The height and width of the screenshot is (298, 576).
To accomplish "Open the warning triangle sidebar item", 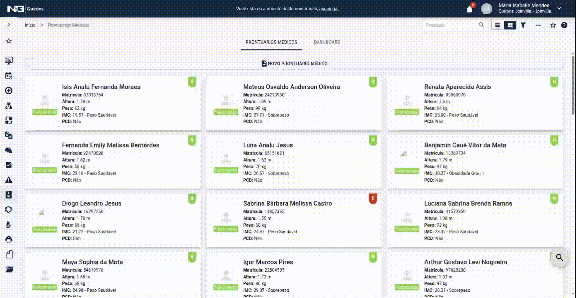I will pos(9,180).
